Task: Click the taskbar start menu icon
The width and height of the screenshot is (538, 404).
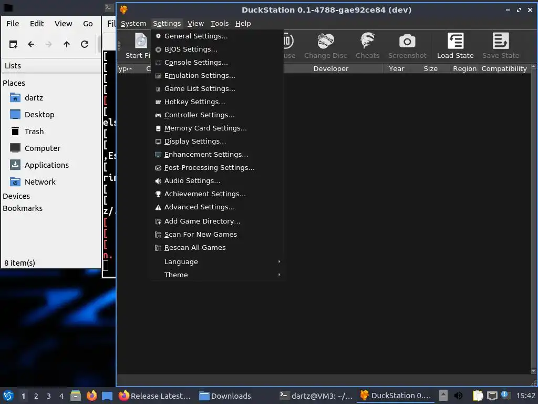Action: tap(8, 396)
